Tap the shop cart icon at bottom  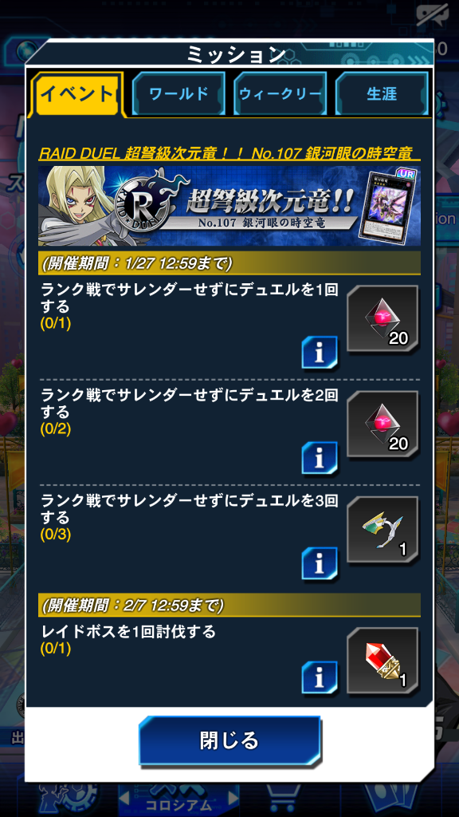click(x=284, y=799)
